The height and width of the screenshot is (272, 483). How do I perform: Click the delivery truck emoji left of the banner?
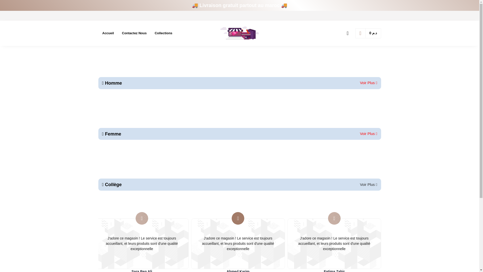click(195, 6)
